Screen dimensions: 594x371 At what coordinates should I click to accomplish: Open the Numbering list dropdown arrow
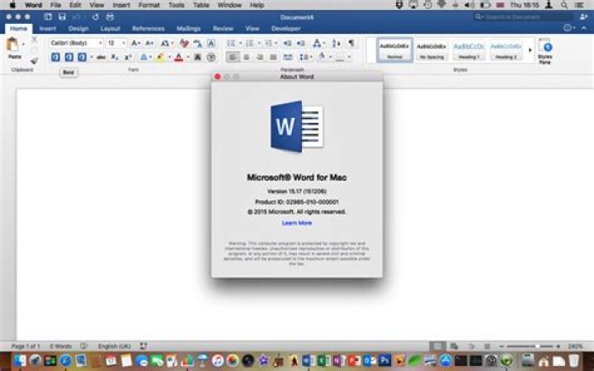coord(259,43)
